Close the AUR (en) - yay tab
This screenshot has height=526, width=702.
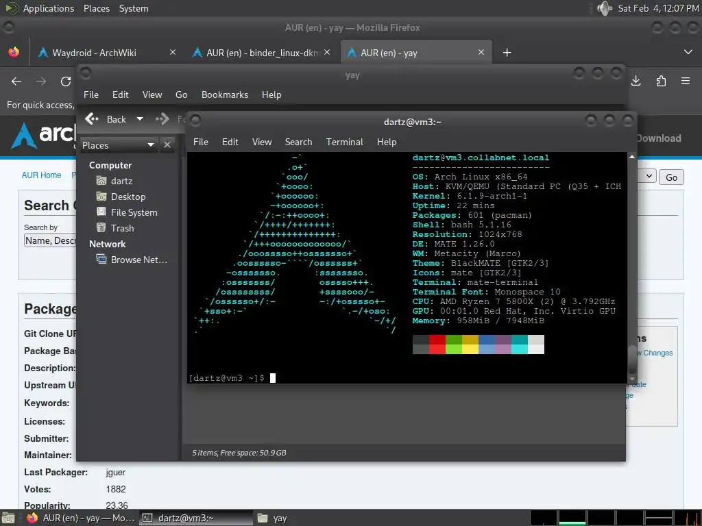pos(481,52)
